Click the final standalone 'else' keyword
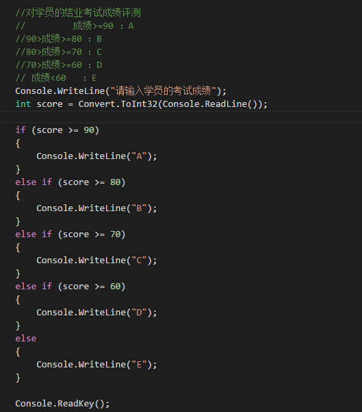The width and height of the screenshot is (362, 412). tap(26, 339)
